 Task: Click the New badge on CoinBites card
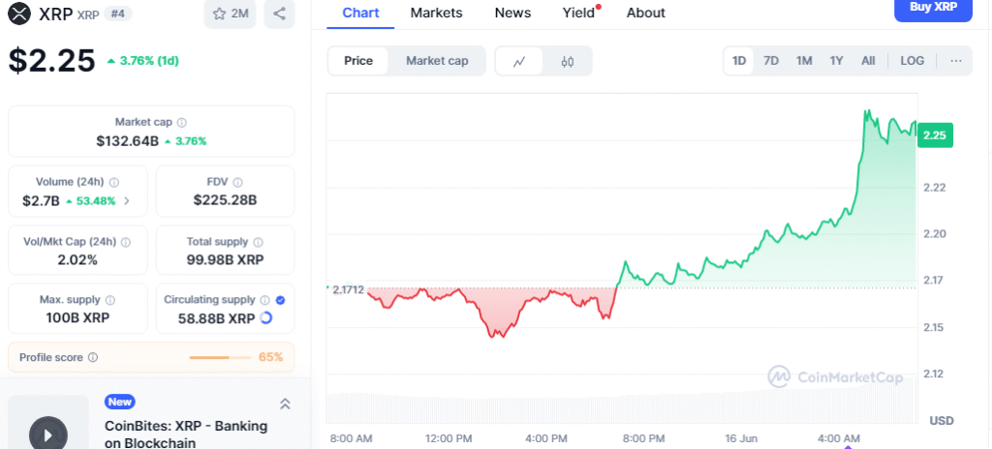[119, 402]
